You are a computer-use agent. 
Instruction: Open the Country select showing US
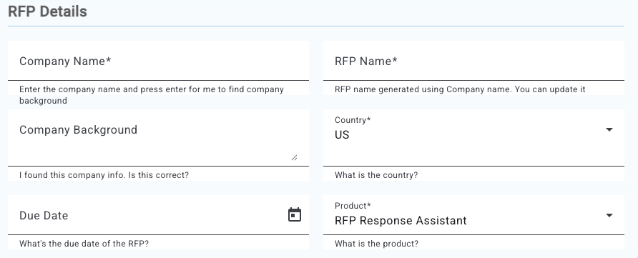pos(473,138)
